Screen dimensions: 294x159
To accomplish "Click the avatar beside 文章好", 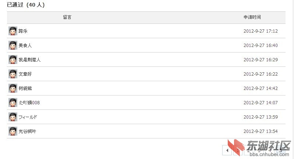I will [x=13, y=74].
